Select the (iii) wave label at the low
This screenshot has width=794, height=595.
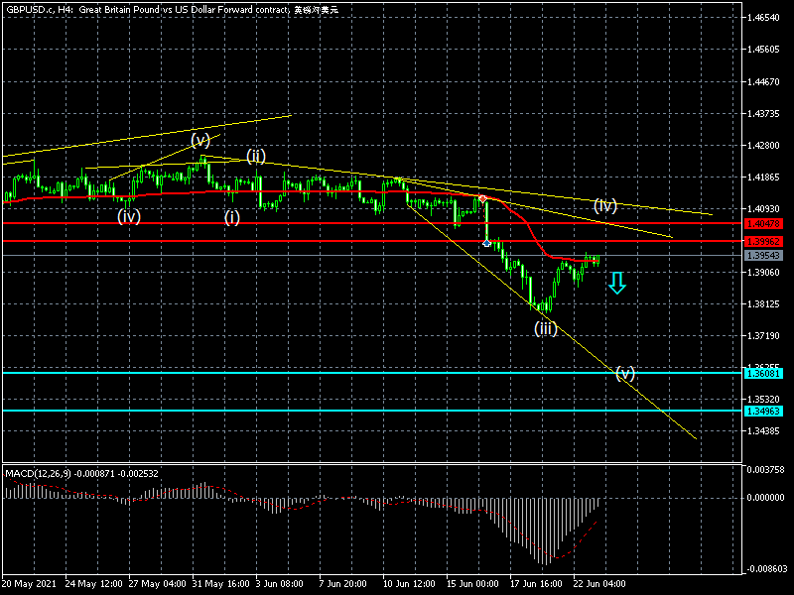(545, 328)
